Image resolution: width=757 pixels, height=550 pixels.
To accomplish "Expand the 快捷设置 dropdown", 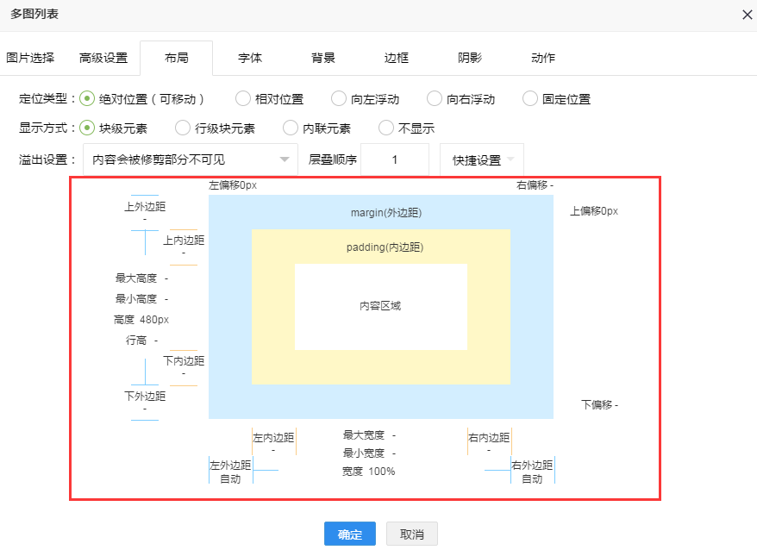I will click(x=481, y=159).
